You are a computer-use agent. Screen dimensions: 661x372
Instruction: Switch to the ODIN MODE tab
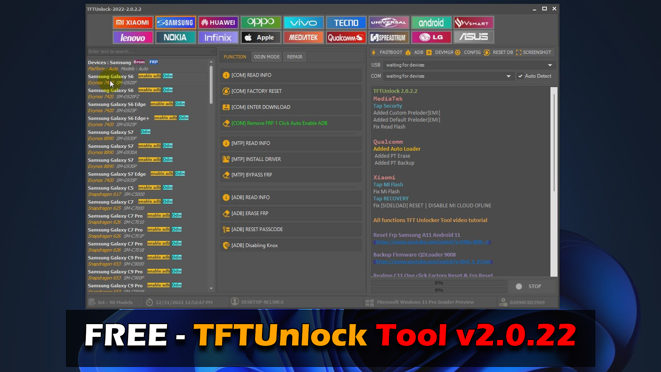click(x=266, y=57)
